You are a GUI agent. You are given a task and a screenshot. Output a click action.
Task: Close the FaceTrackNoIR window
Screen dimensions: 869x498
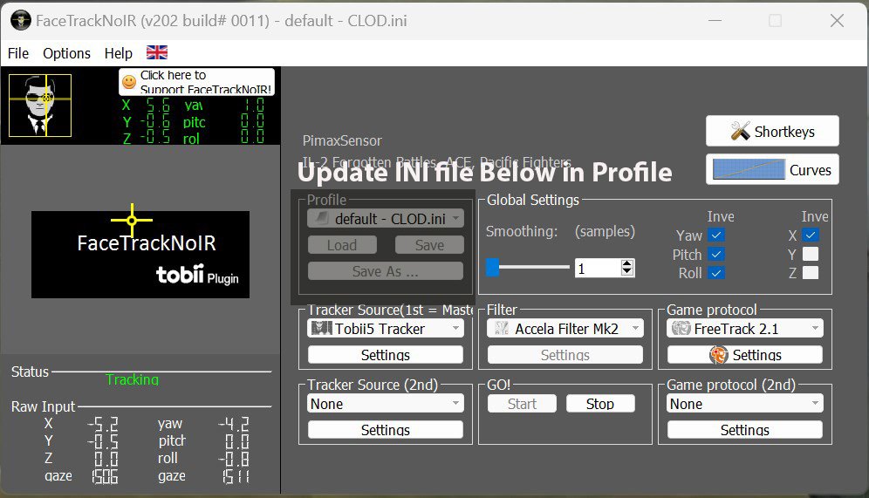[x=837, y=21]
